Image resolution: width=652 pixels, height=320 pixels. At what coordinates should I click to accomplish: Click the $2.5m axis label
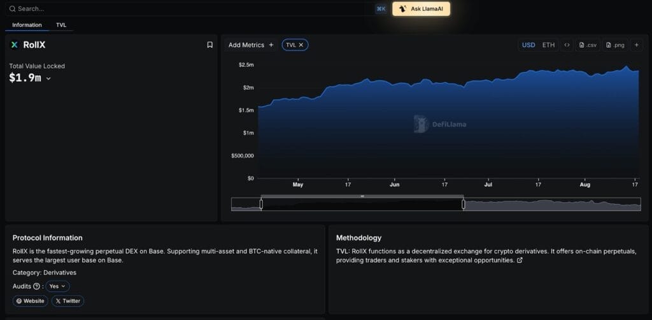click(246, 65)
